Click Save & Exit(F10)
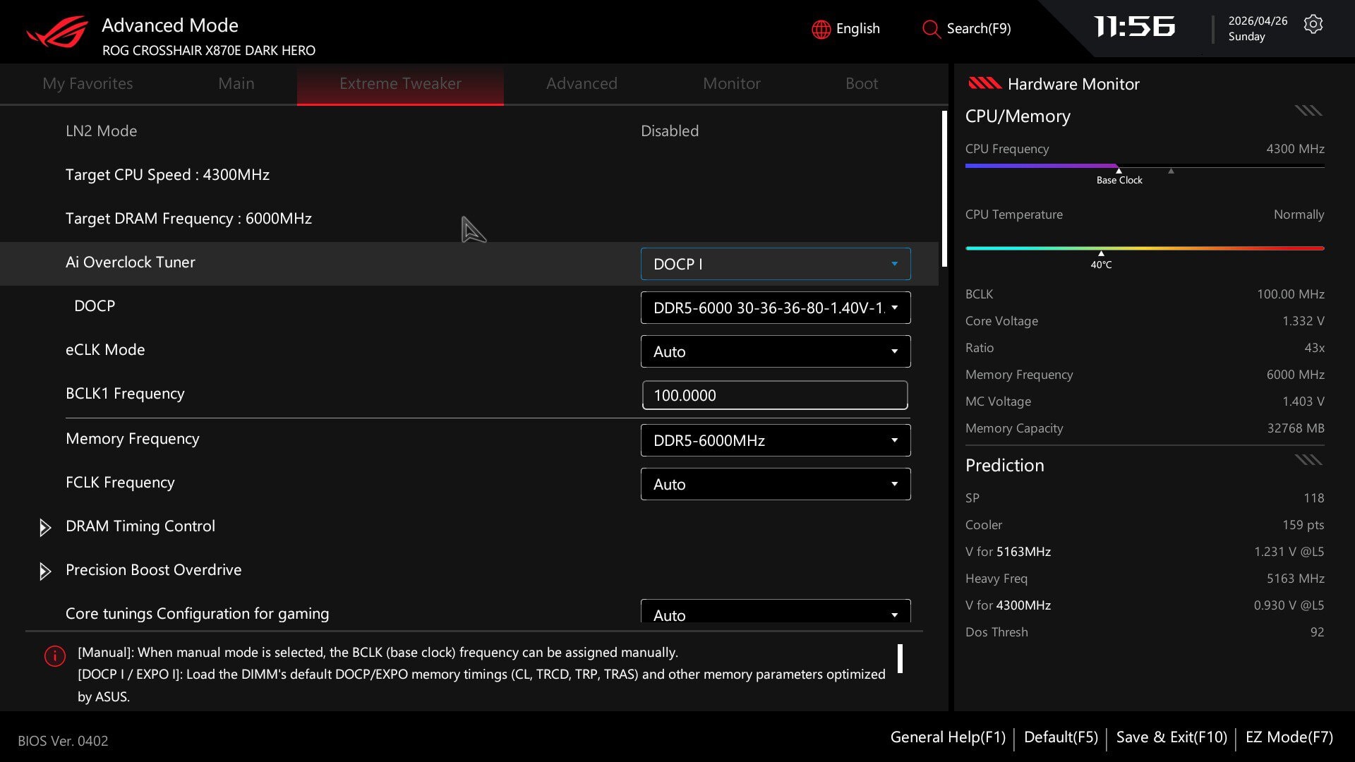This screenshot has width=1355, height=762. point(1172,737)
